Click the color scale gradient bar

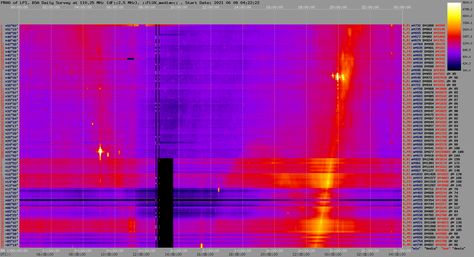point(454,36)
